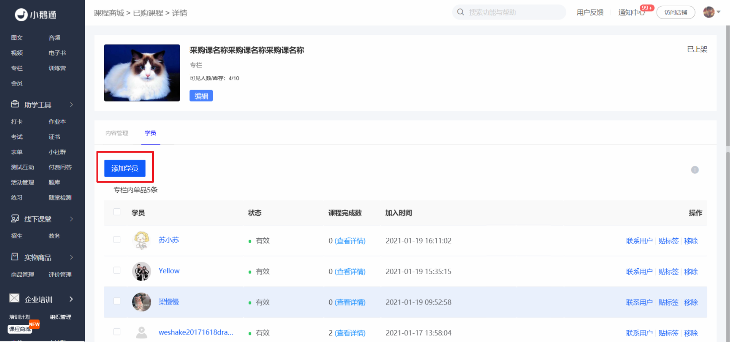Click the 小鹅通 logo icon

21,15
